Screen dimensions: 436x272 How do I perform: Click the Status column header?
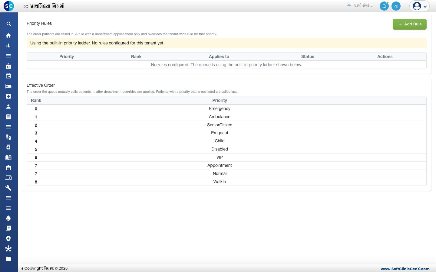tap(308, 57)
